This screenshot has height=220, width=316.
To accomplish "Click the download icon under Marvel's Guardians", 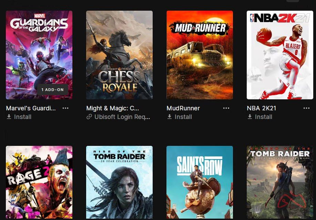I will pyautogui.click(x=9, y=117).
